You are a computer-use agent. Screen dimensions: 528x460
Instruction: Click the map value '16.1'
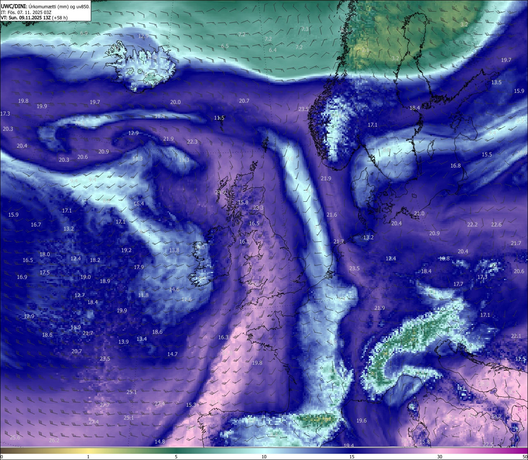coord(244,241)
